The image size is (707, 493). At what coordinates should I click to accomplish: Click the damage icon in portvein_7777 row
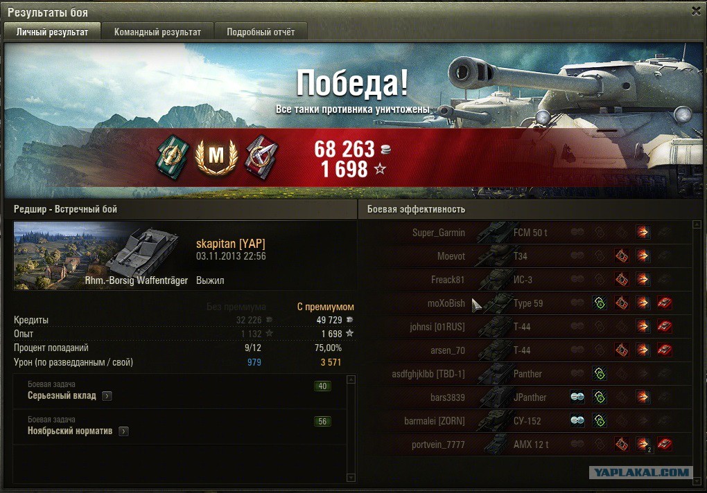(x=643, y=444)
